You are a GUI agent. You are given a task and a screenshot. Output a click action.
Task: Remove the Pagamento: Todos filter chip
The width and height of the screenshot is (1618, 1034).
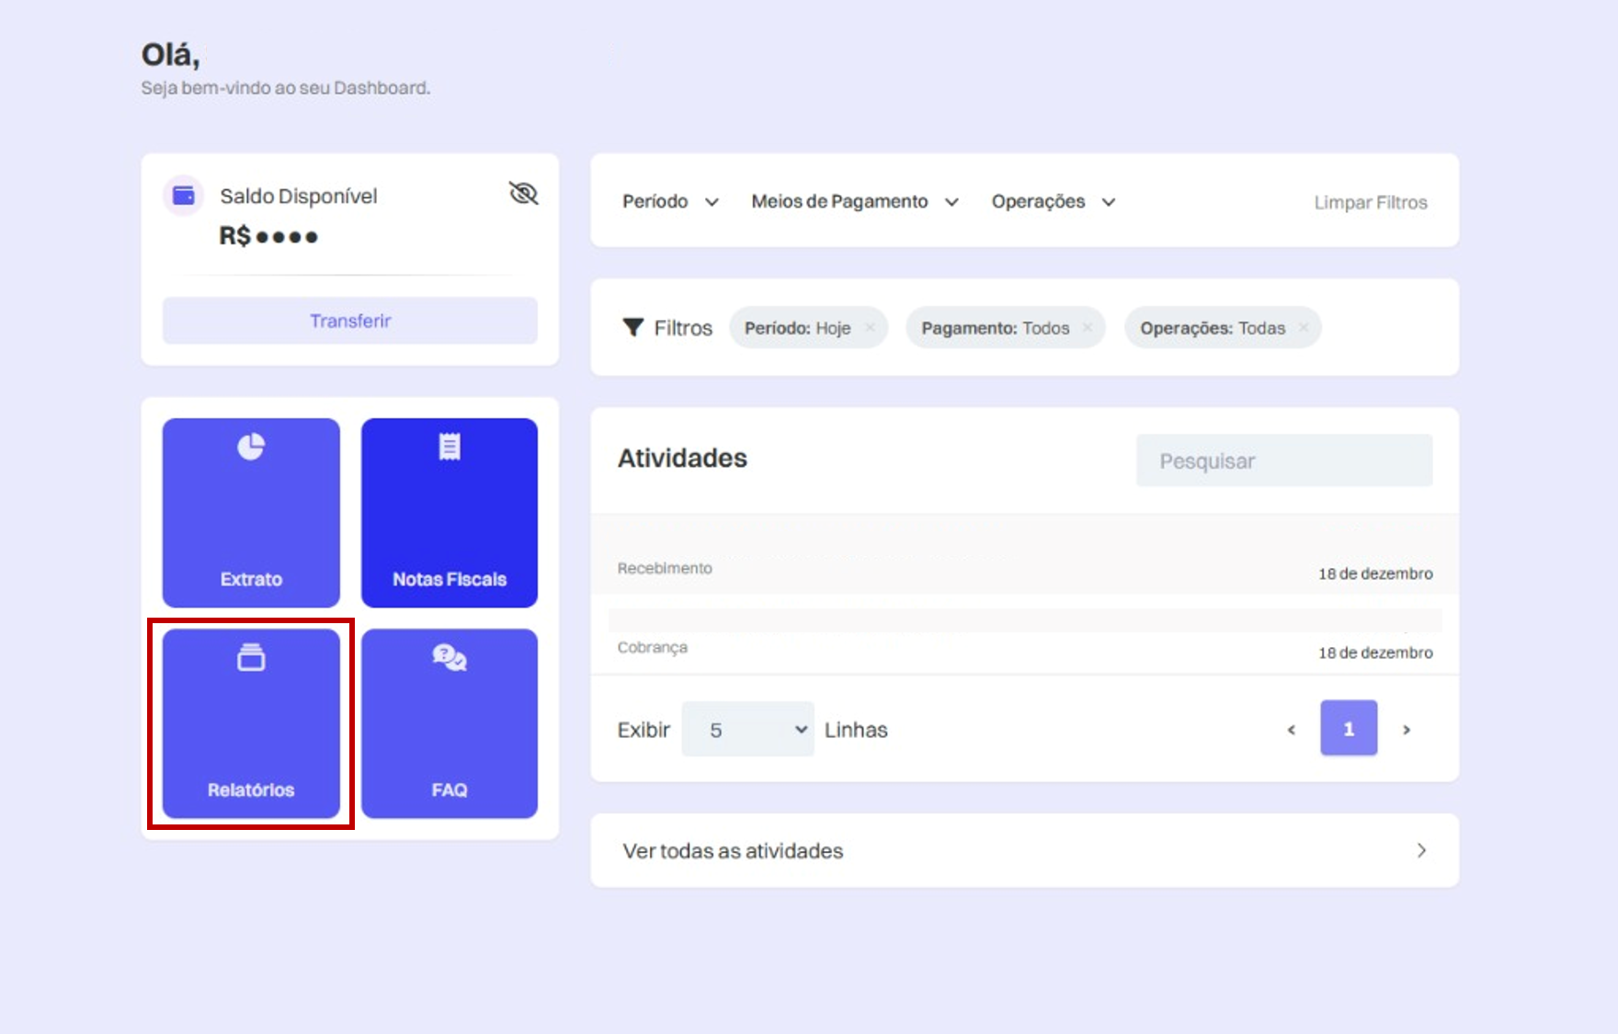pyautogui.click(x=1088, y=327)
